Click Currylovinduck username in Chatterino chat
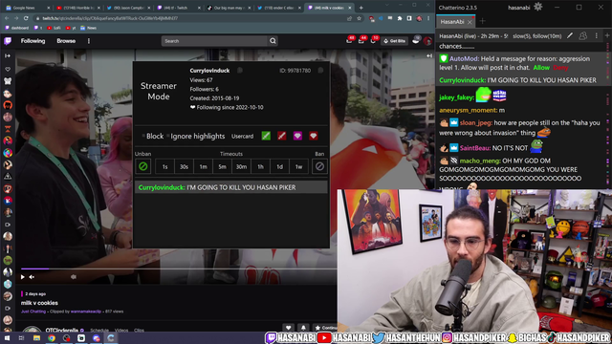Screen dimensions: 612x344 463,80
